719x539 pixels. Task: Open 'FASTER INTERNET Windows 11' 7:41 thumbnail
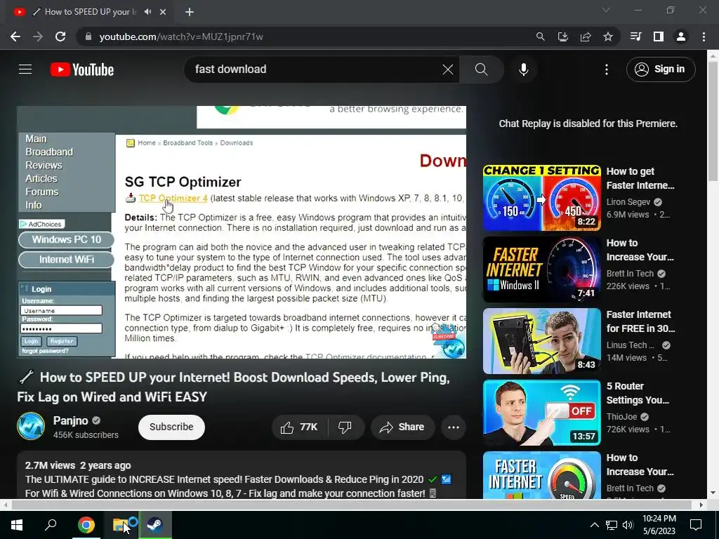tap(541, 269)
